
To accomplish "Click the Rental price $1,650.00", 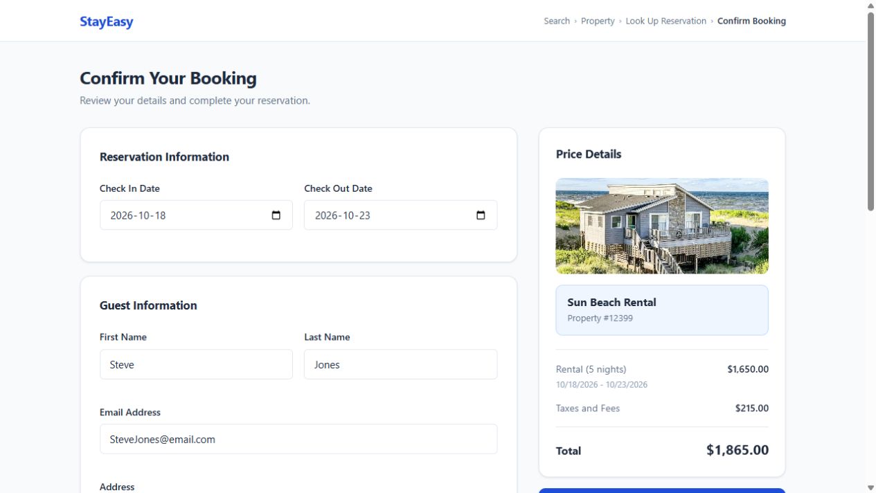I will coord(748,369).
